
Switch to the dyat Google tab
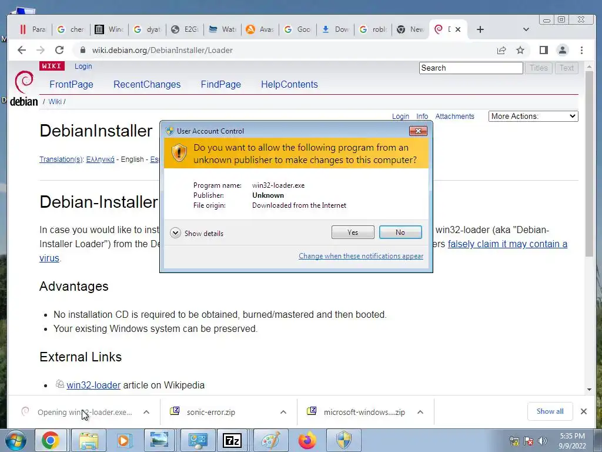(x=147, y=29)
